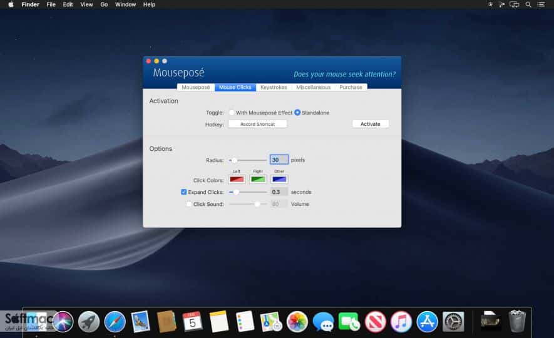Open Messages app in the dock
Image resolution: width=554 pixels, height=338 pixels.
pyautogui.click(x=323, y=322)
